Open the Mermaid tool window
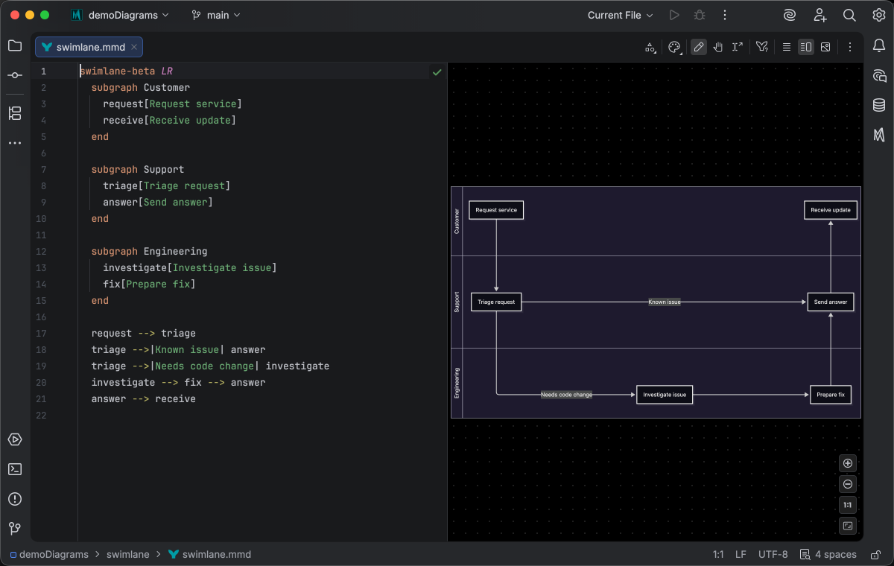Image resolution: width=894 pixels, height=566 pixels. (879, 135)
